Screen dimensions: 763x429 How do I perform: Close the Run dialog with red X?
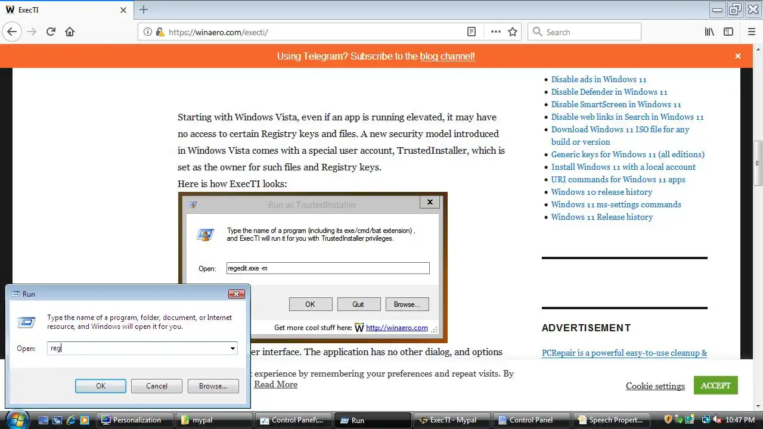coord(237,294)
